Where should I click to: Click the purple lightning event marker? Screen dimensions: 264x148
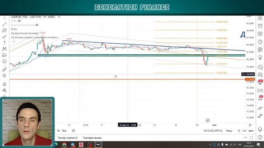pyautogui.click(x=207, y=120)
